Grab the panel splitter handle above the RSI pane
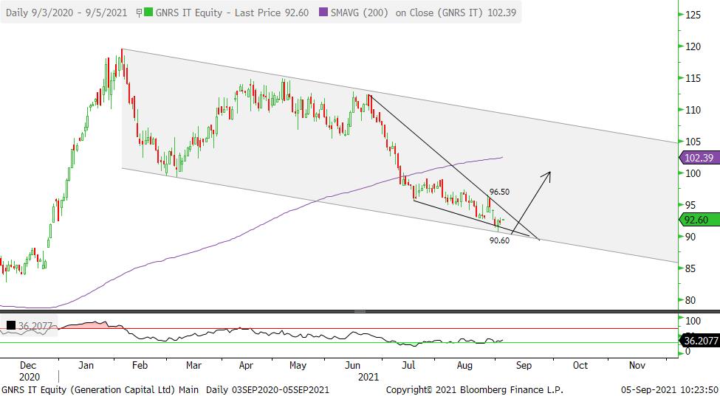This screenshot has height=396, width=720. [x=360, y=312]
